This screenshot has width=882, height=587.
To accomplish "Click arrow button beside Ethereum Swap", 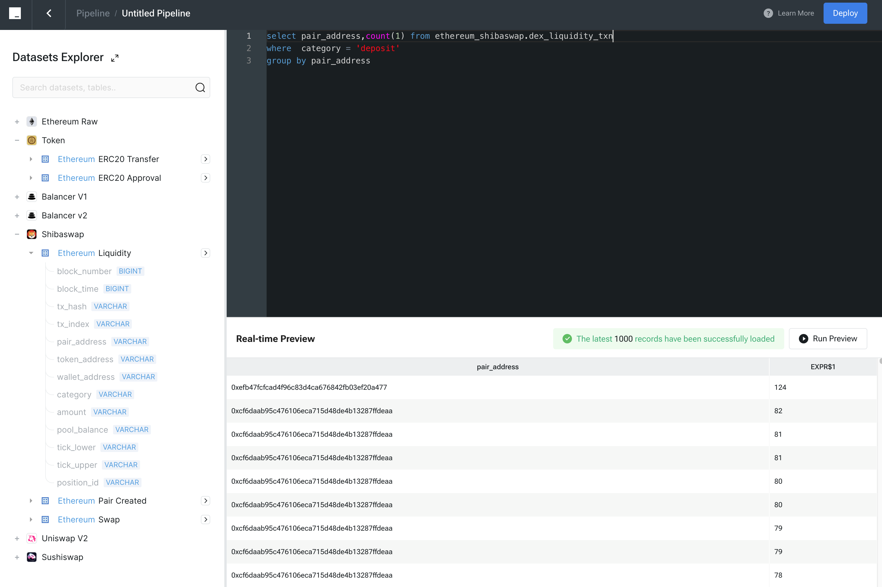I will click(x=205, y=519).
